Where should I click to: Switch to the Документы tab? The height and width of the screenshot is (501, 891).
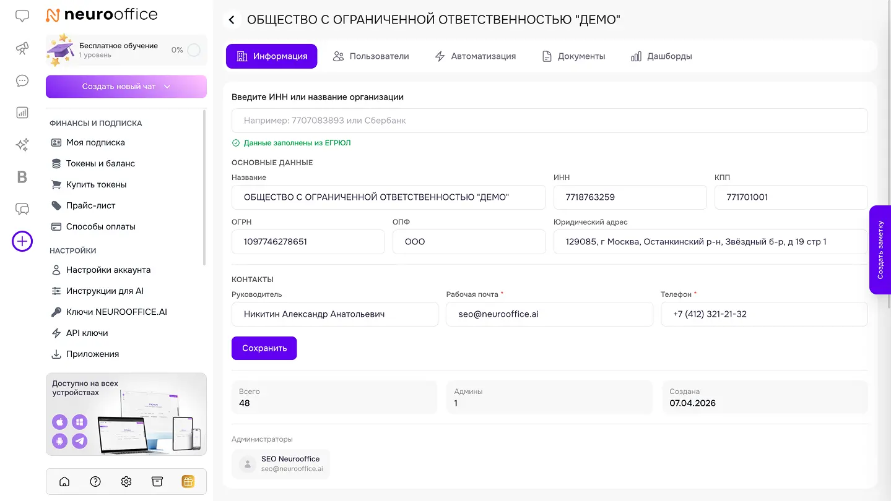tap(573, 56)
